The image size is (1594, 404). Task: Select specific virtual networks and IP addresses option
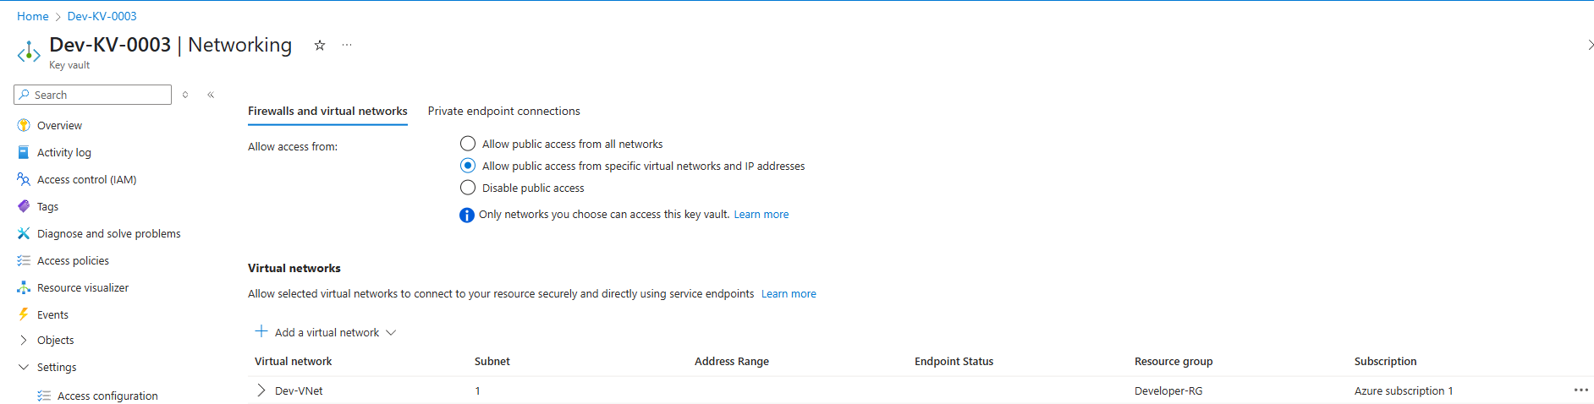coord(468,166)
